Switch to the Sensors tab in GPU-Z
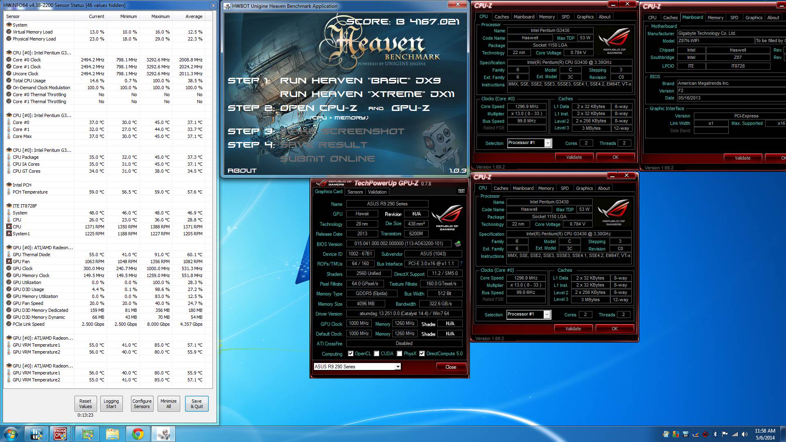 click(355, 192)
